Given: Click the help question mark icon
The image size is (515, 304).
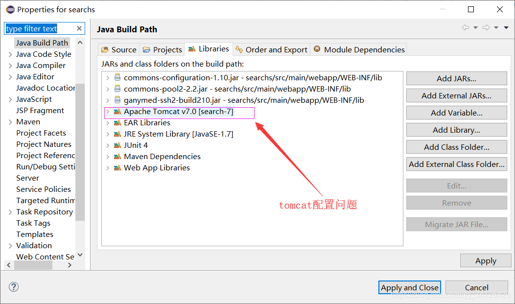Looking at the screenshot, I should tap(13, 287).
